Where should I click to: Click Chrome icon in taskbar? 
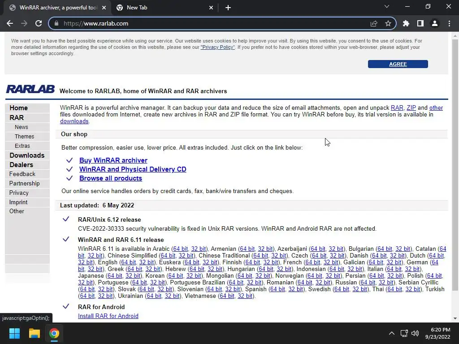tap(54, 333)
